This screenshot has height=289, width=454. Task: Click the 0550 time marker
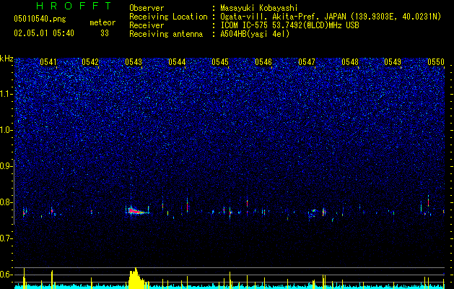(436, 62)
